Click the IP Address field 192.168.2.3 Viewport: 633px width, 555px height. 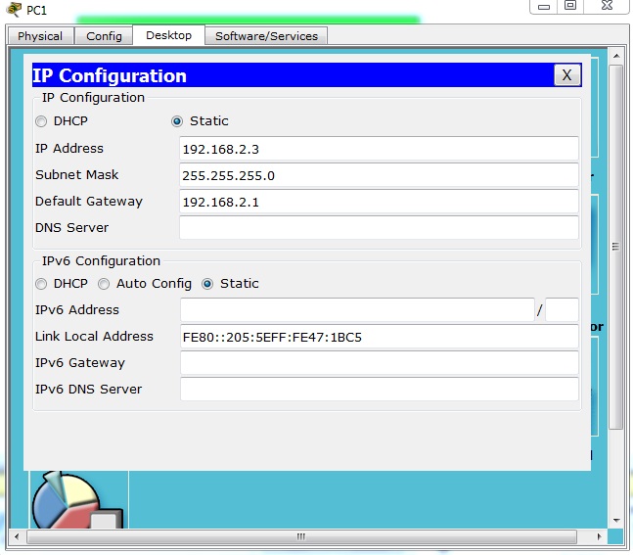point(379,149)
